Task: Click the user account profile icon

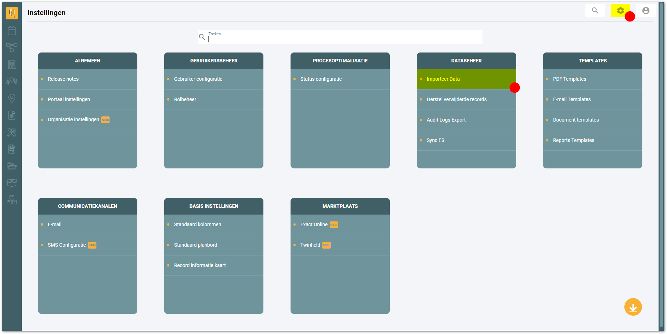Action: (646, 11)
